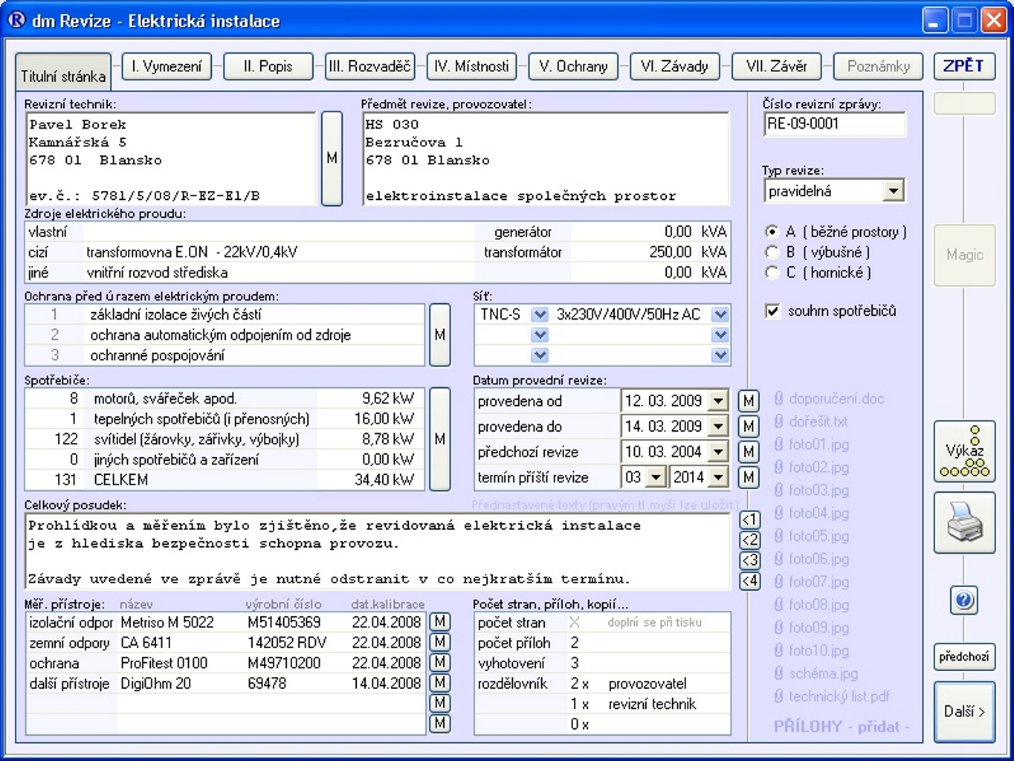Screen dimensions: 1014x761
Task: Click the Další next button
Action: coord(964,712)
